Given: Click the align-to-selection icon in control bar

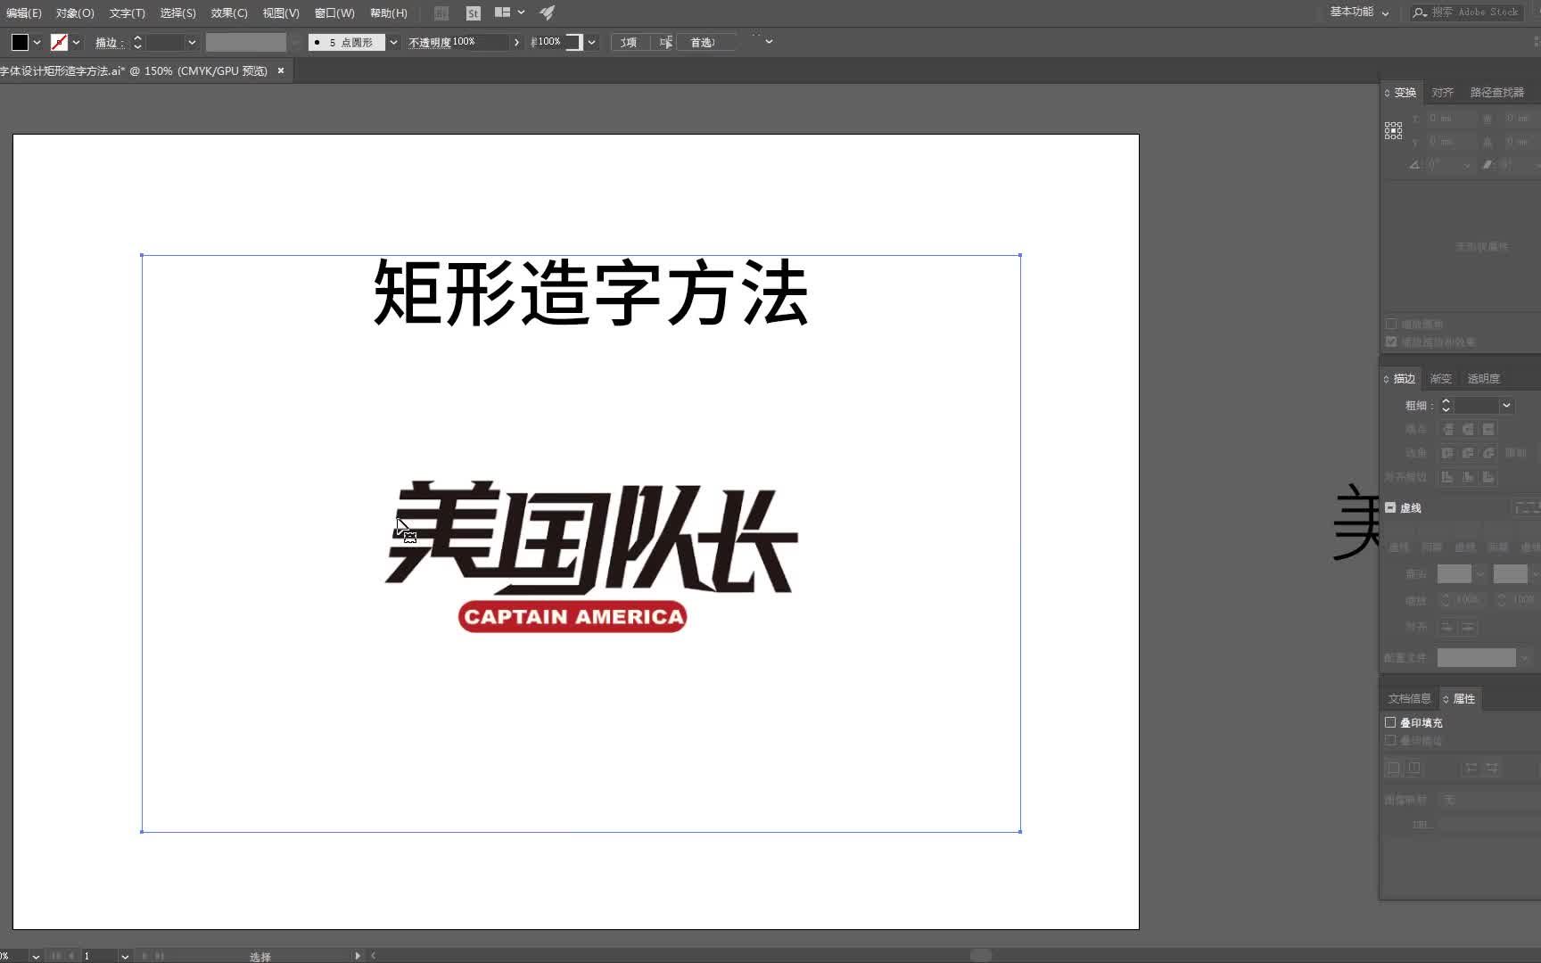Looking at the screenshot, I should click(x=665, y=42).
